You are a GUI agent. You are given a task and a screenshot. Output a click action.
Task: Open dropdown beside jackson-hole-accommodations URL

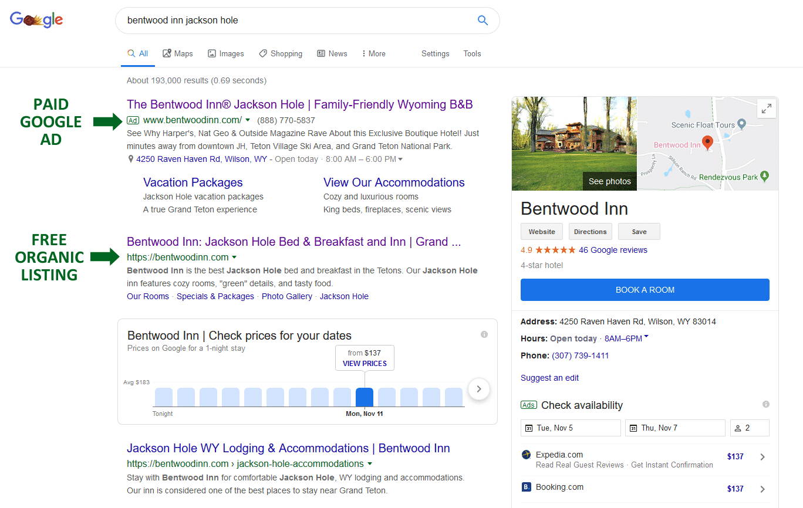[x=370, y=464]
